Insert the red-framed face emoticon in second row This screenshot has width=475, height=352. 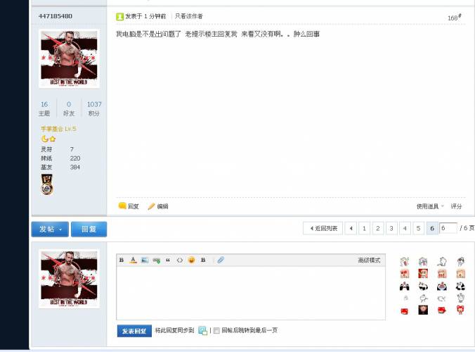pos(423,273)
